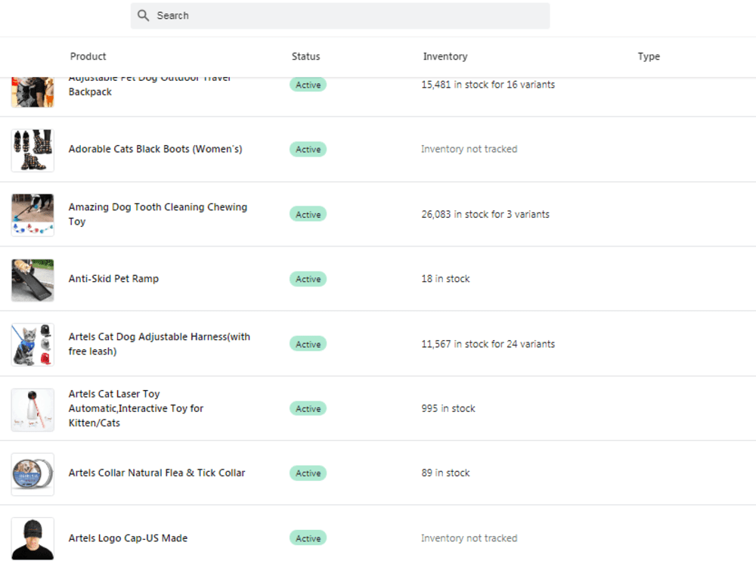Open the Artels Logo Cap thumbnail
This screenshot has width=756, height=567.
(33, 538)
